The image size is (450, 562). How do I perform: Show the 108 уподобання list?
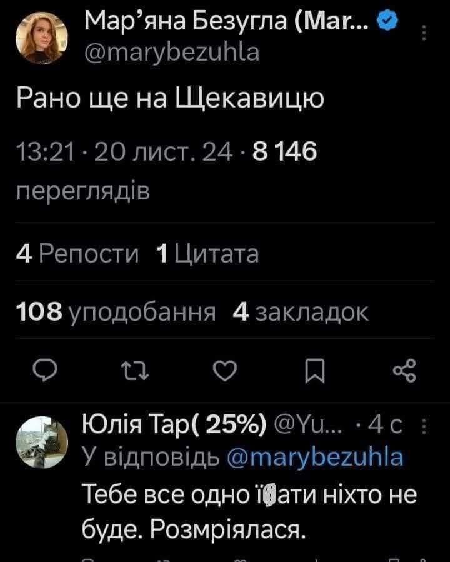(x=116, y=312)
